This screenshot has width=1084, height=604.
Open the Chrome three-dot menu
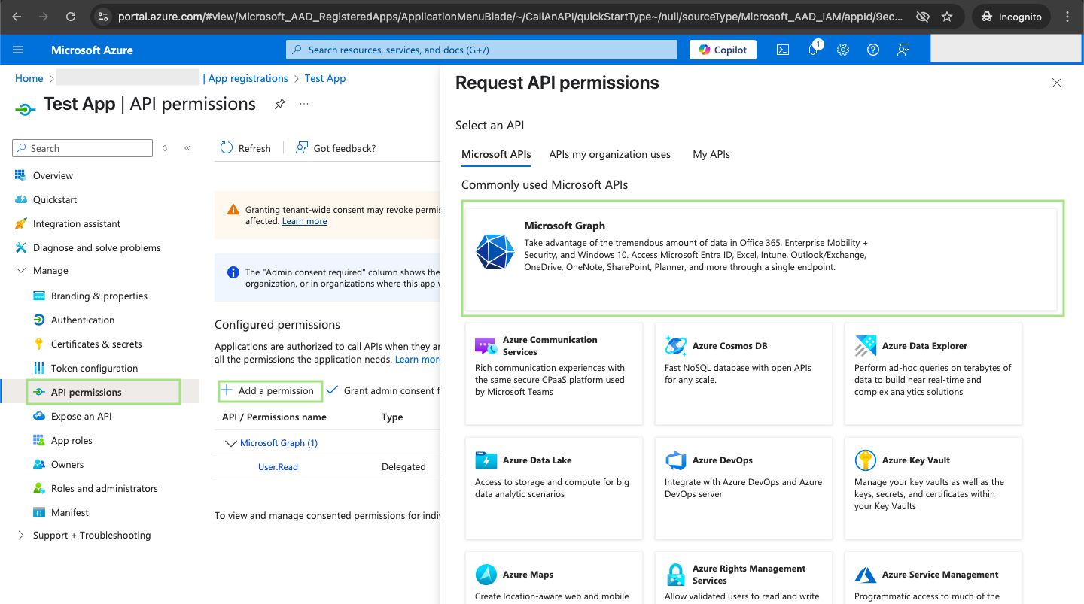(x=1066, y=17)
